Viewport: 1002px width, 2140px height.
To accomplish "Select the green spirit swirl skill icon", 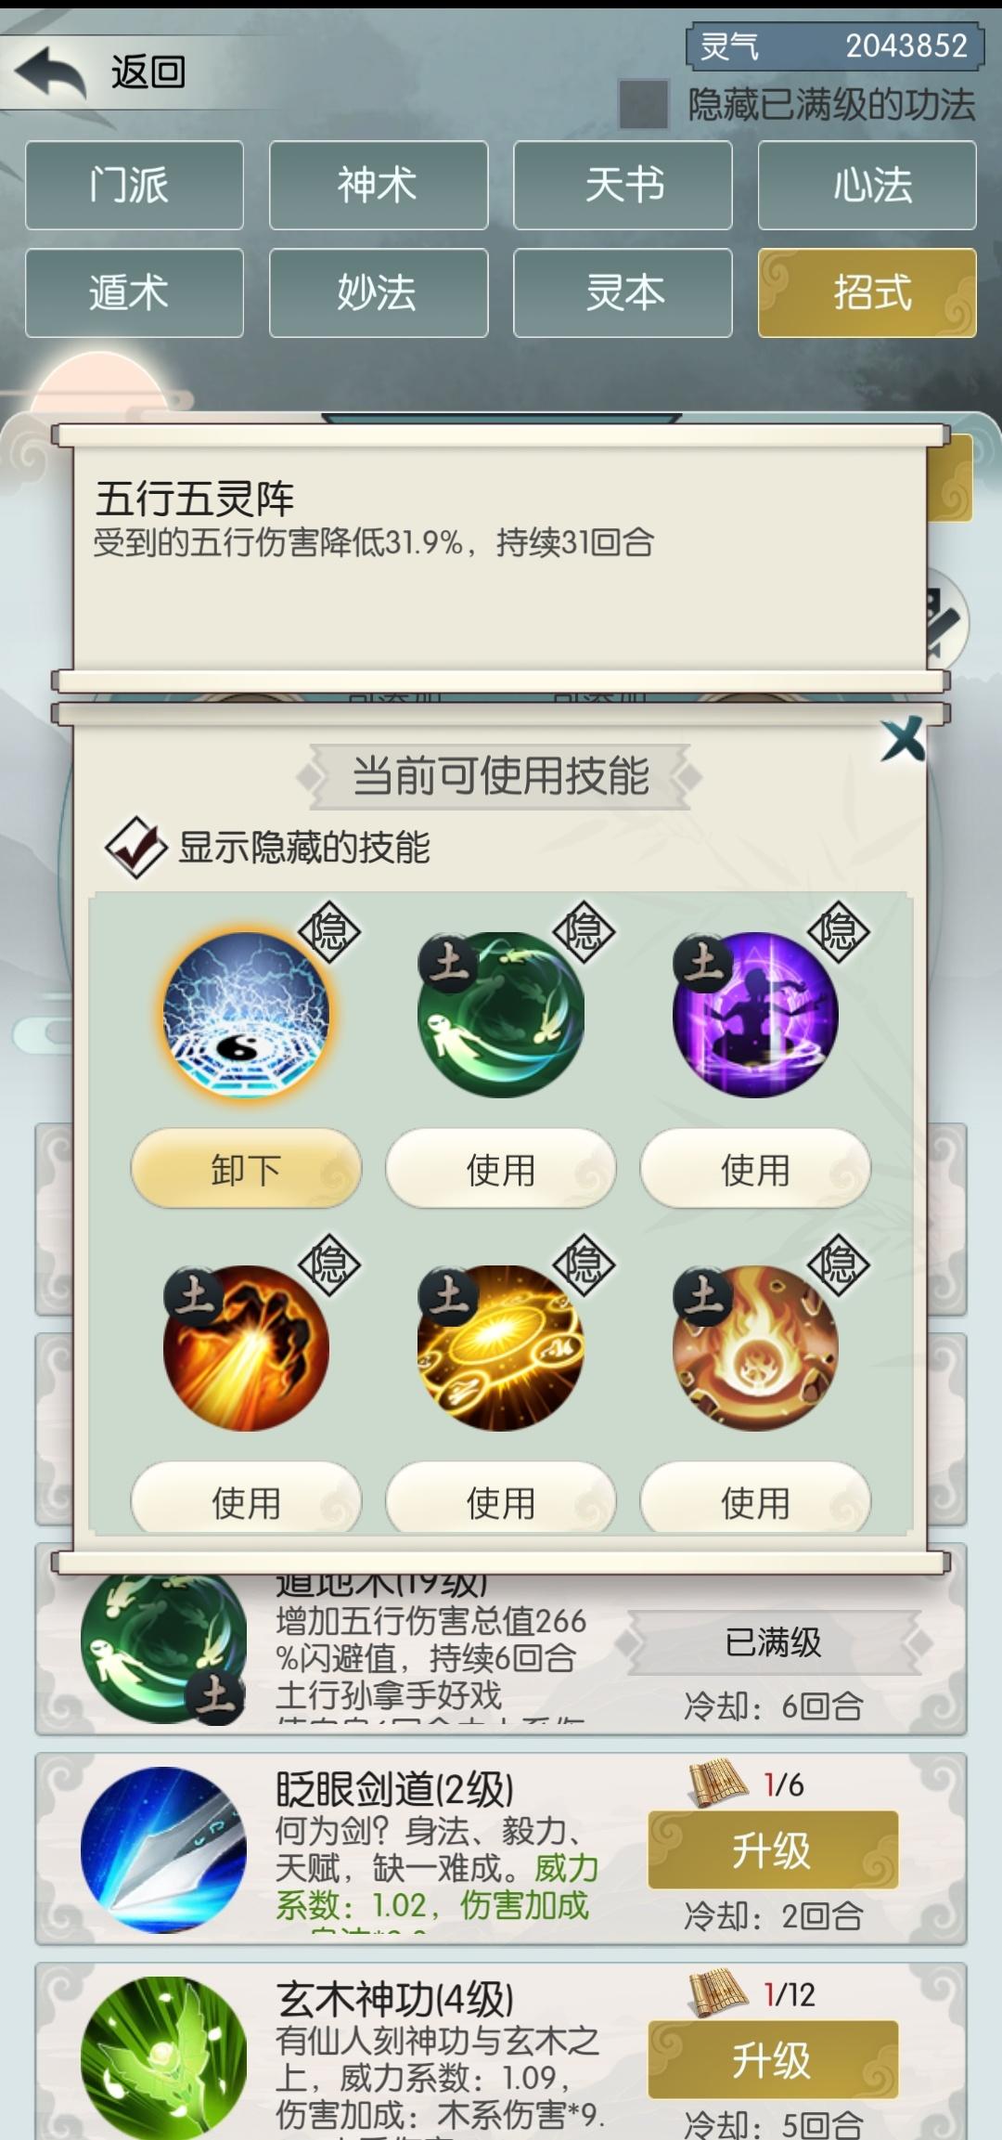I will (x=501, y=1015).
